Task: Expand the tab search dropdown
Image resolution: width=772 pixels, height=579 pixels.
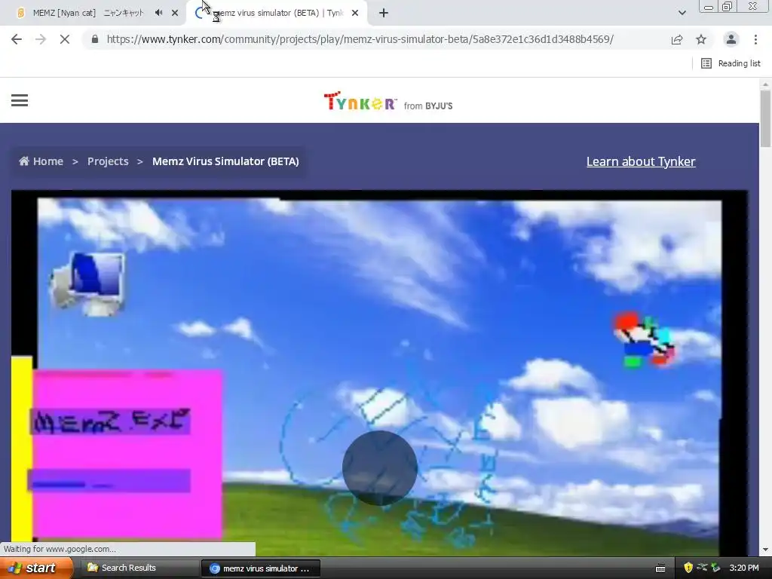Action: 682,13
